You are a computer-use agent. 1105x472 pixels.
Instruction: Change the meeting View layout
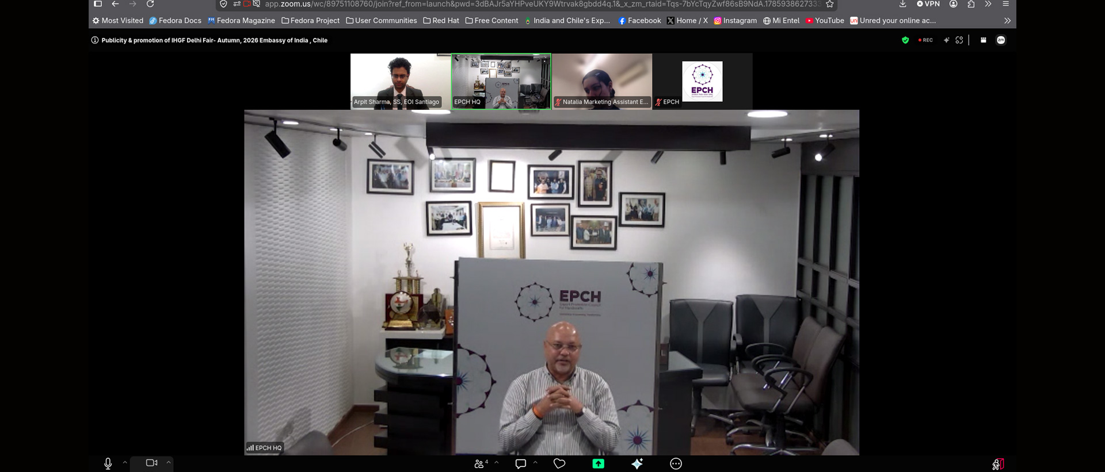(984, 40)
